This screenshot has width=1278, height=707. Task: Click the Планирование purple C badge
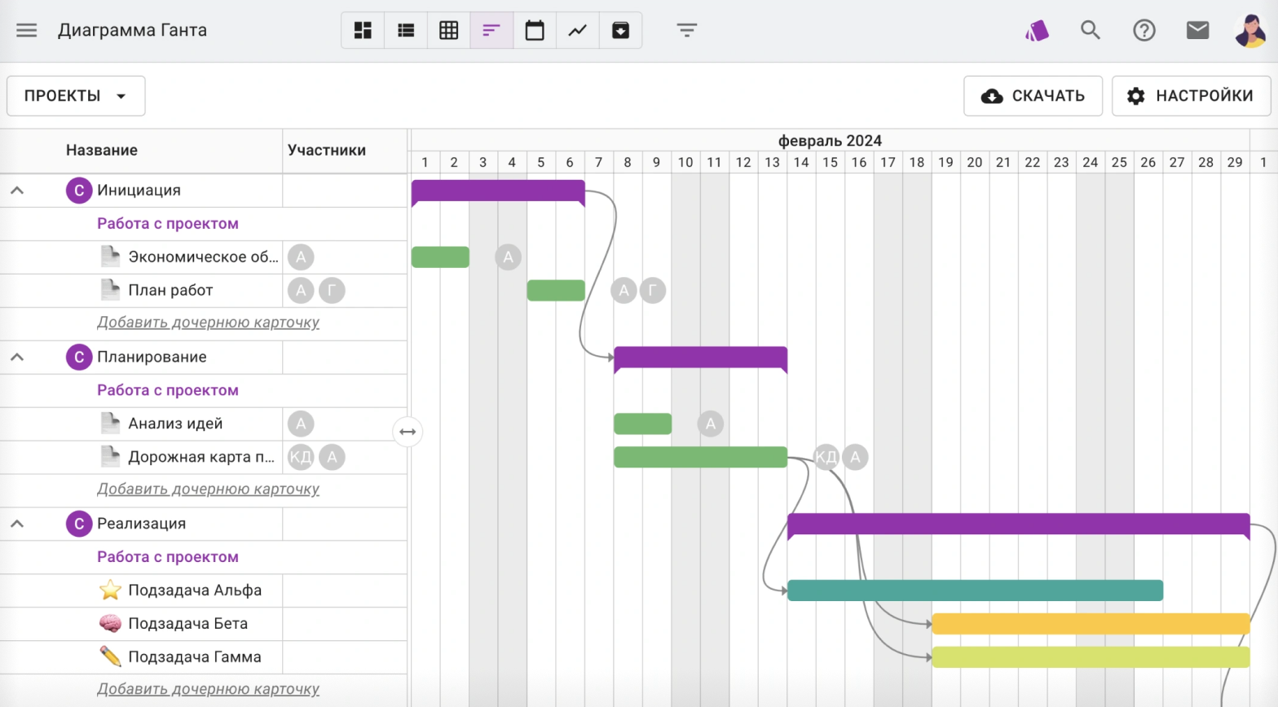point(79,357)
